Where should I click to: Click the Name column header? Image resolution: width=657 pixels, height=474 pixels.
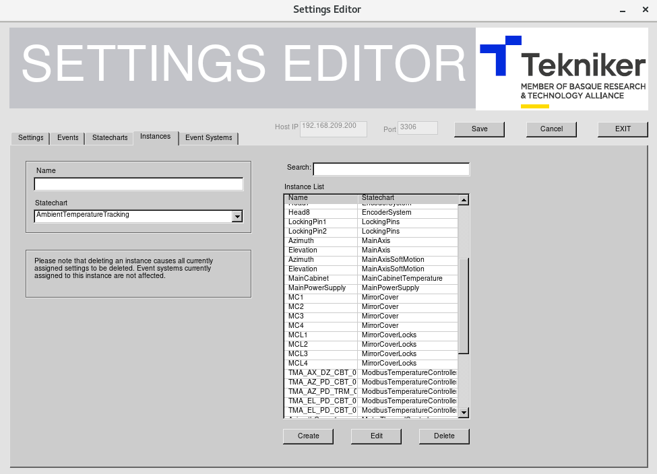coord(321,198)
